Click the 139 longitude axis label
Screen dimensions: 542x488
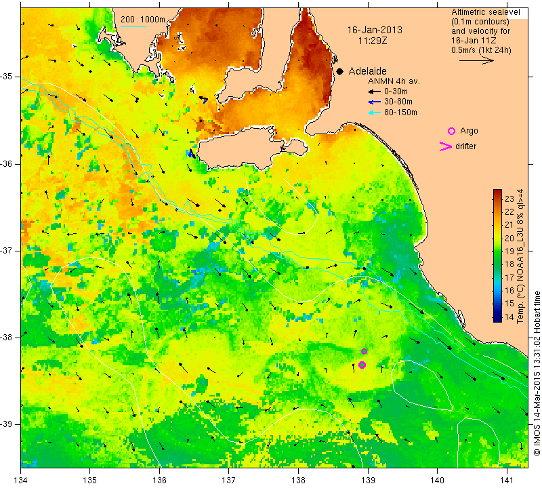point(368,480)
